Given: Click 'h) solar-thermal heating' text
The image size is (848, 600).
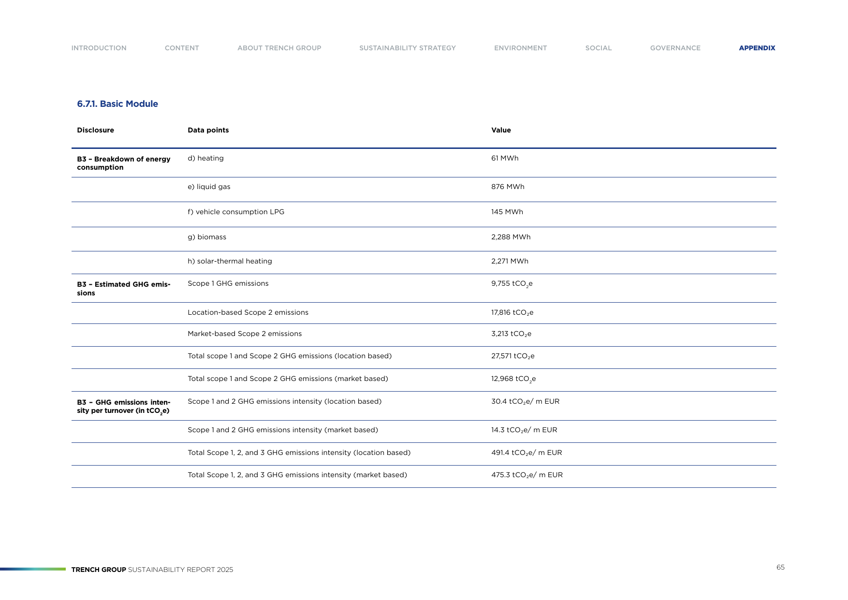Looking at the screenshot, I should click(230, 261).
